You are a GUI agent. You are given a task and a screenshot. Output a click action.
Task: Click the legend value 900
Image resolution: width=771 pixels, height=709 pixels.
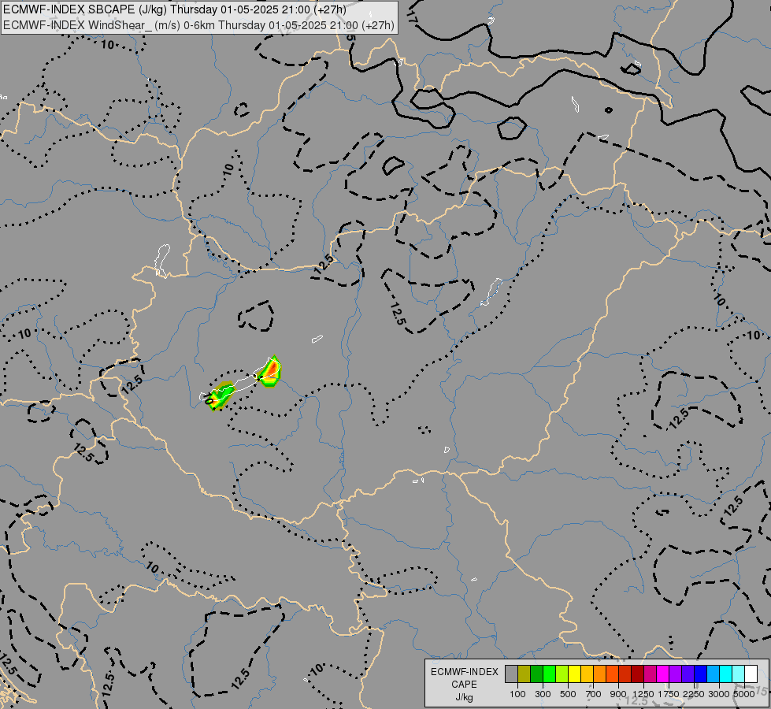(618, 694)
